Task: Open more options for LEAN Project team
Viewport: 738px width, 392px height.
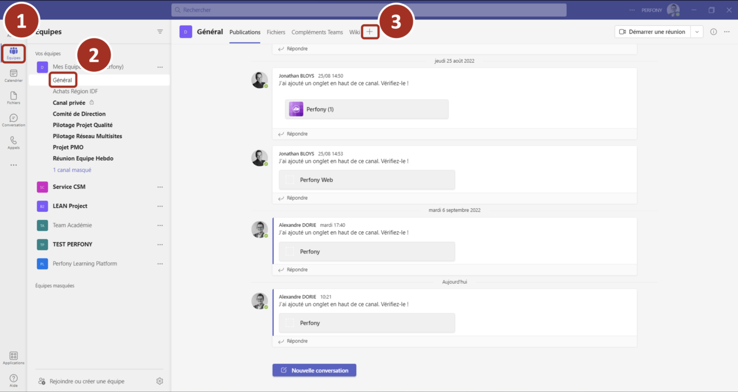Action: pyautogui.click(x=160, y=205)
